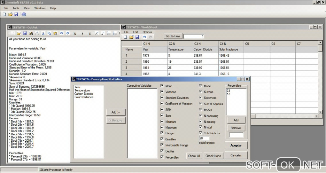Click New file icon in main toolbar
The image size is (326, 173).
coord(4,14)
